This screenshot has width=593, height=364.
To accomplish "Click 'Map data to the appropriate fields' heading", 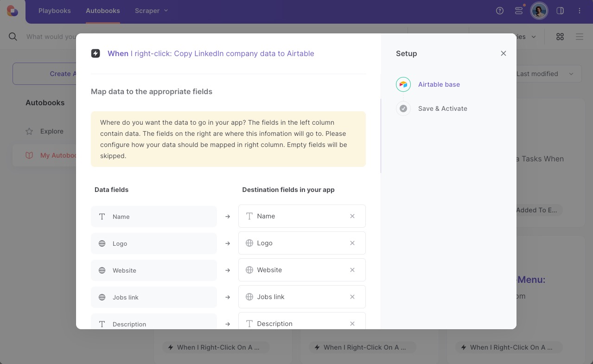I will tap(152, 91).
